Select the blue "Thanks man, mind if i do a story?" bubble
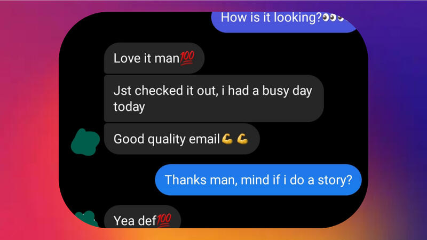Viewport: 427px width, 240px height. (258, 180)
